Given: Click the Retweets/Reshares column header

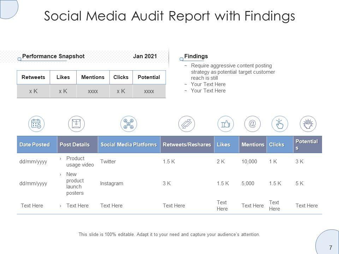Looking at the screenshot, I should pos(187,145).
